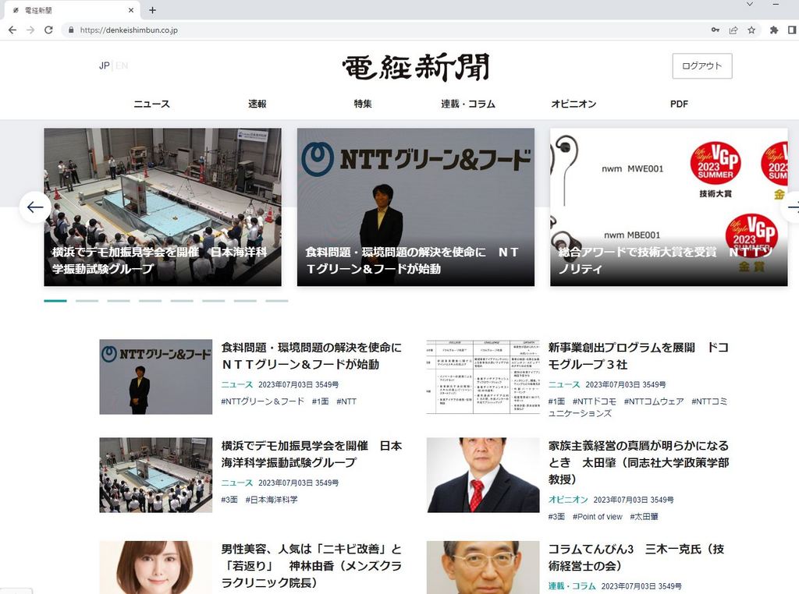Filter by the #Point of view tag
This screenshot has width=799, height=594.
pyautogui.click(x=597, y=516)
